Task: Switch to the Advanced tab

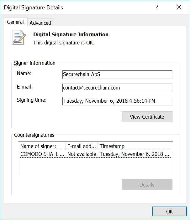Action: [40, 23]
